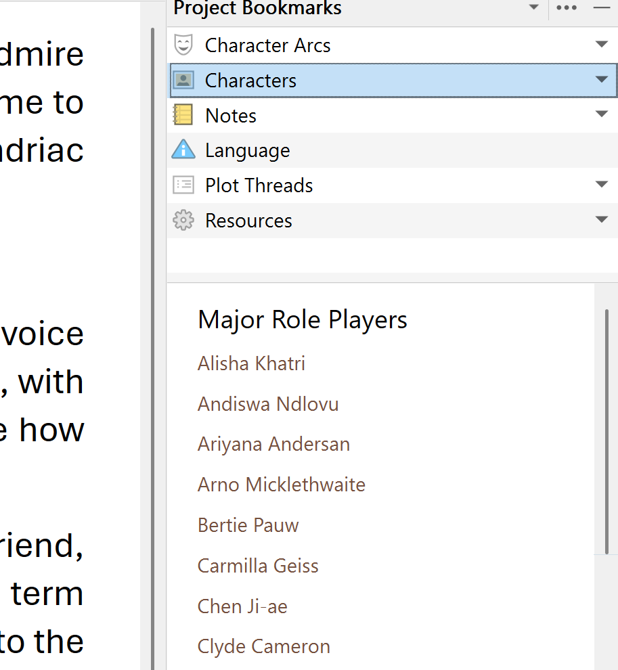Open the Chen Ji-ae character link
The width and height of the screenshot is (618, 670).
[242, 606]
